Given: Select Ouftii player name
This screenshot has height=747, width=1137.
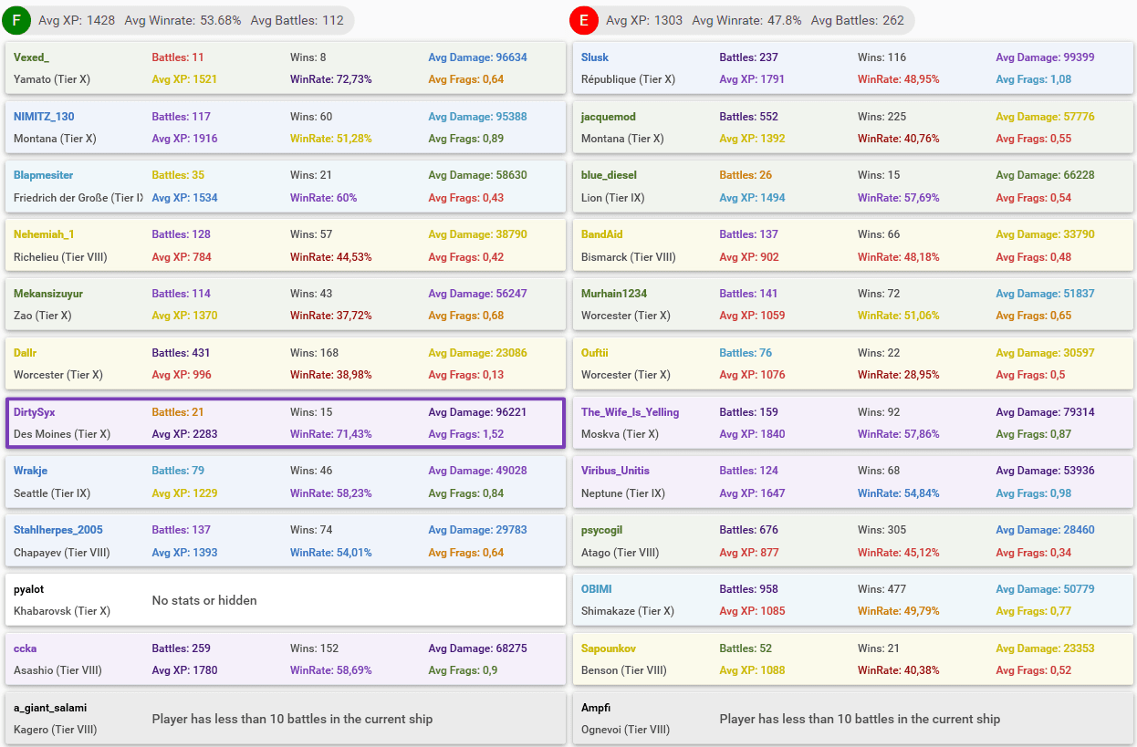Looking at the screenshot, I should [595, 353].
